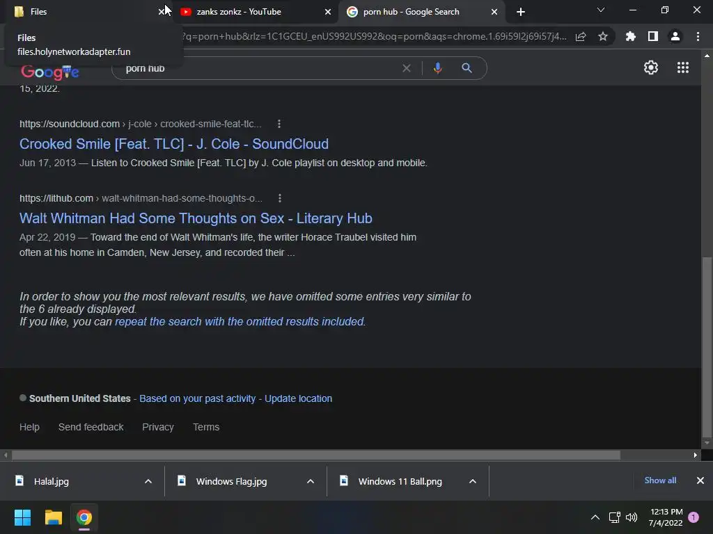Open the clock showing 12:13 PM
This screenshot has height=534, width=713.
[x=666, y=517]
